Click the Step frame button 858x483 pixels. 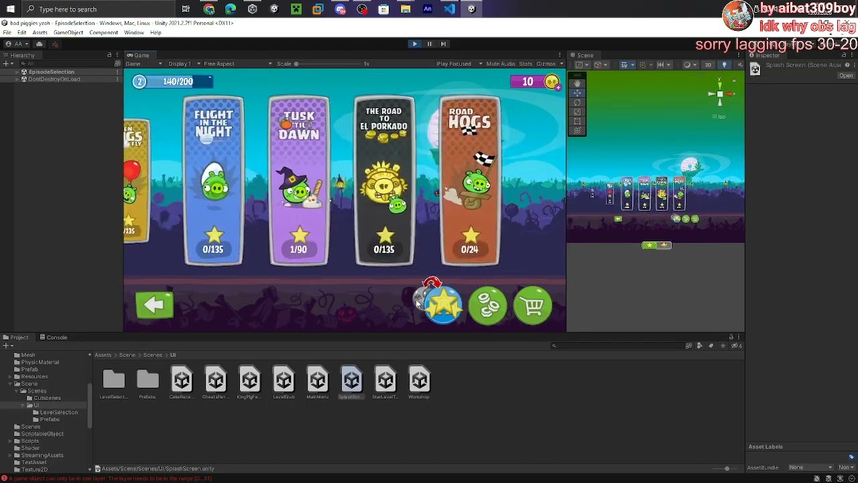[x=443, y=44]
